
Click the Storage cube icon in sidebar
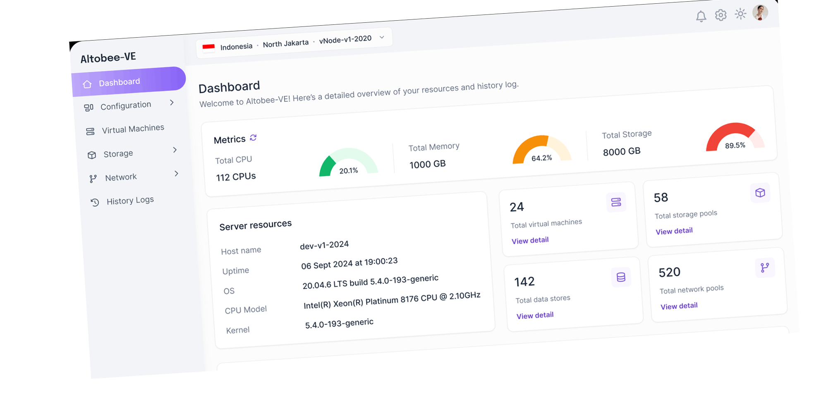click(x=92, y=155)
